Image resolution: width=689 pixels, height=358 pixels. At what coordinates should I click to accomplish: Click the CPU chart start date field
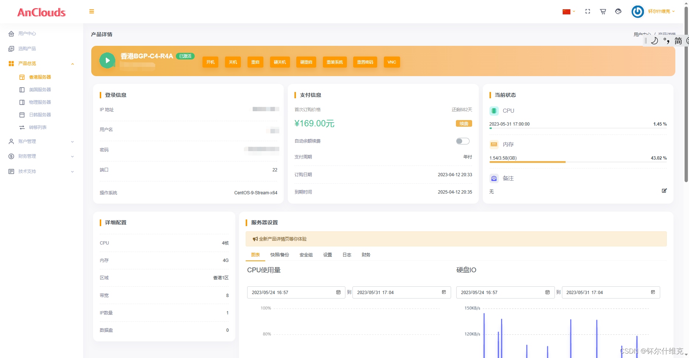point(296,292)
